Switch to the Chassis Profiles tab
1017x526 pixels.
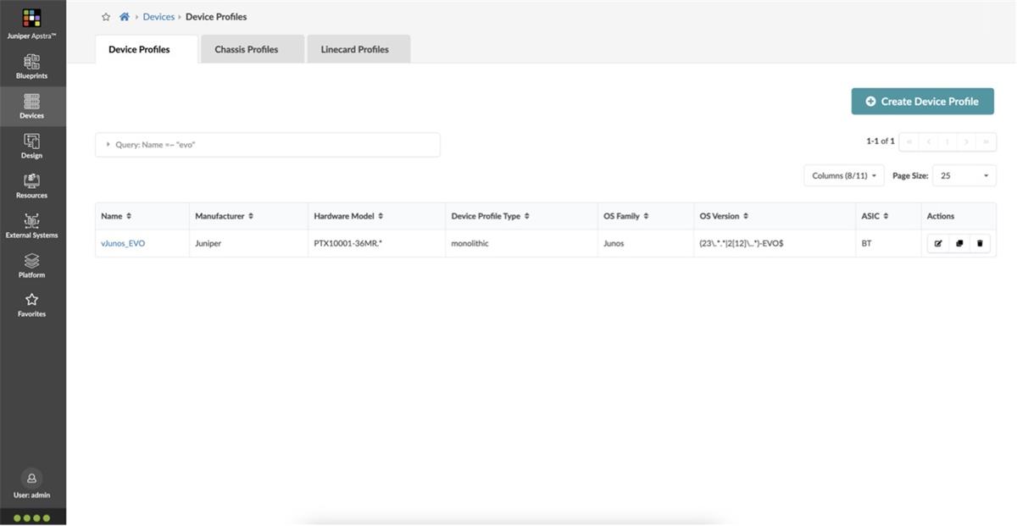tap(246, 49)
